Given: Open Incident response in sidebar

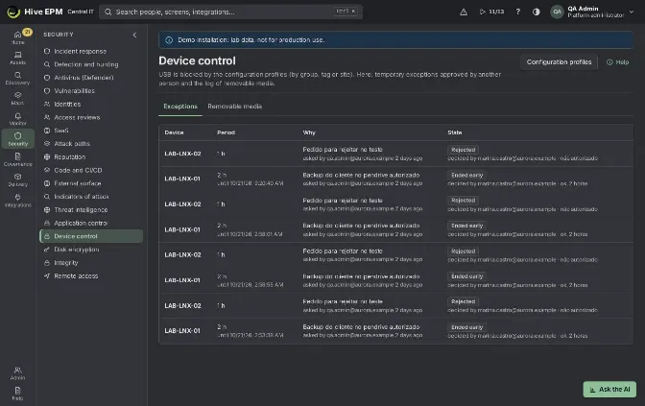Looking at the screenshot, I should pos(91,52).
